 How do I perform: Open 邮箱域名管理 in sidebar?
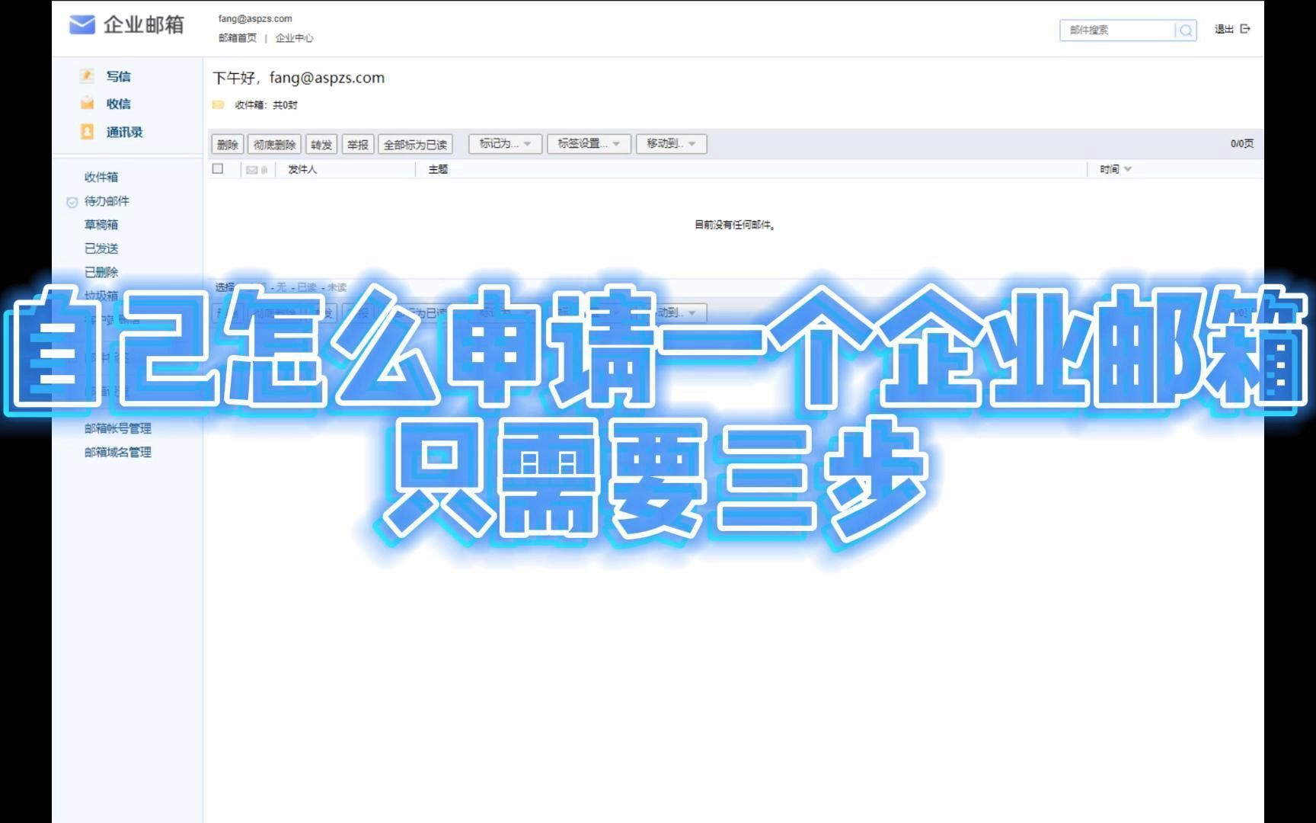118,452
